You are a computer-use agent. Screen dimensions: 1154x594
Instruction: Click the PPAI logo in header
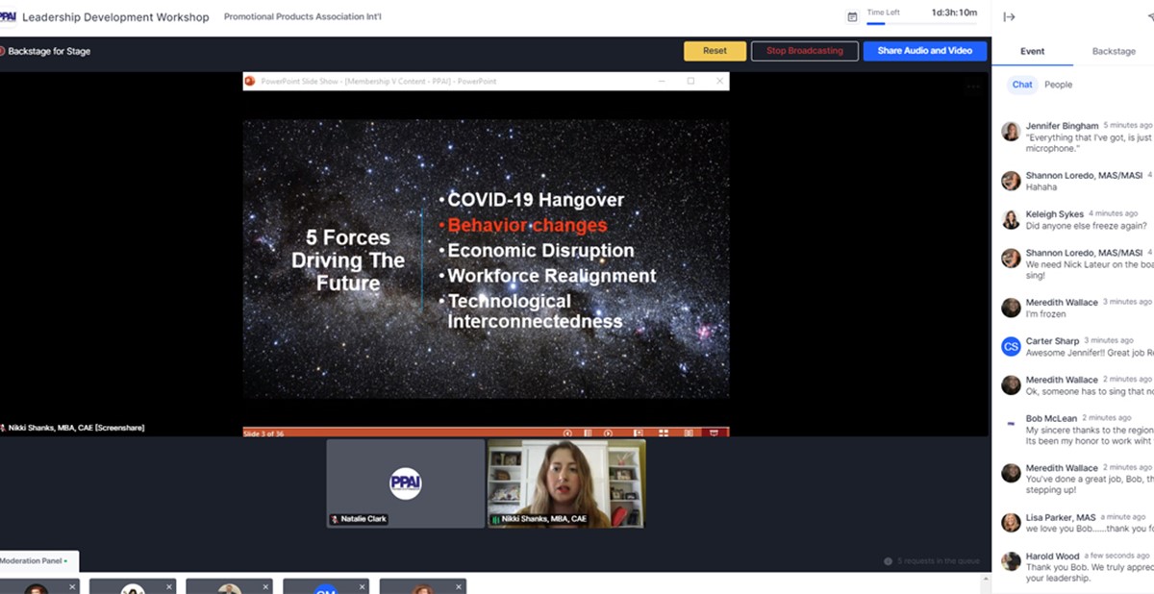click(x=8, y=16)
